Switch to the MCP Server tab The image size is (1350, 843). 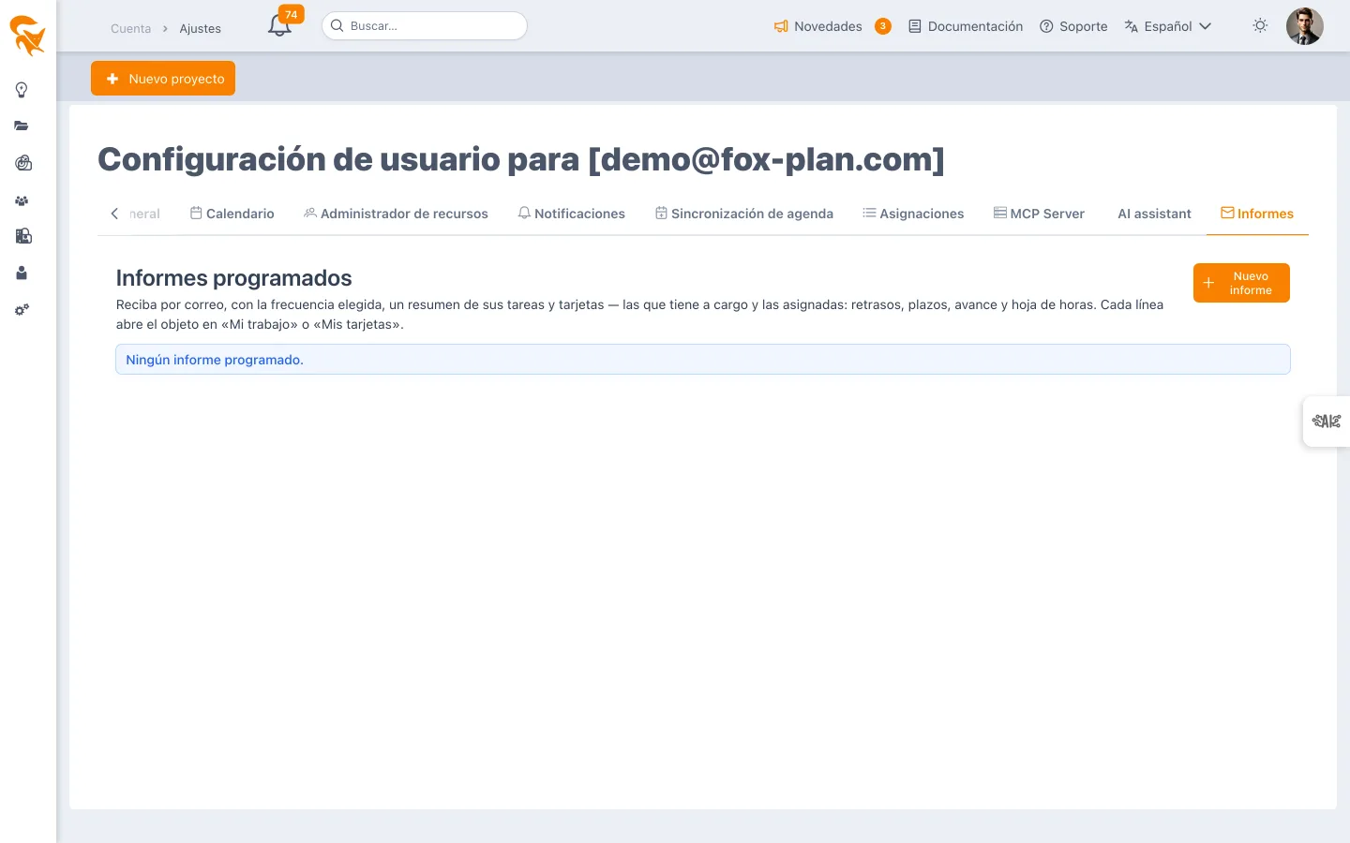[x=1039, y=214]
